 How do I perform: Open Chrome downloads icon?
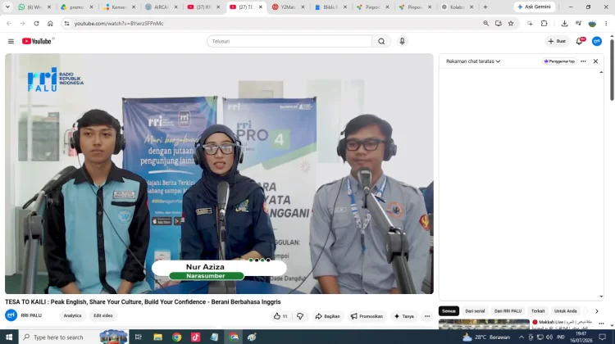point(564,24)
